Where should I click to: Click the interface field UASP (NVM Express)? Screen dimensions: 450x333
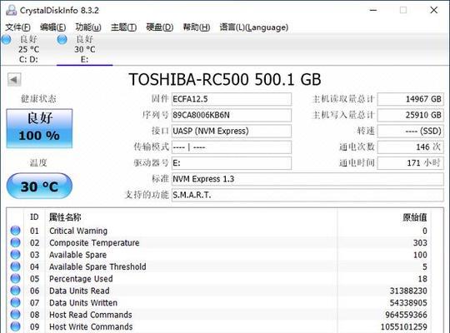pos(232,131)
